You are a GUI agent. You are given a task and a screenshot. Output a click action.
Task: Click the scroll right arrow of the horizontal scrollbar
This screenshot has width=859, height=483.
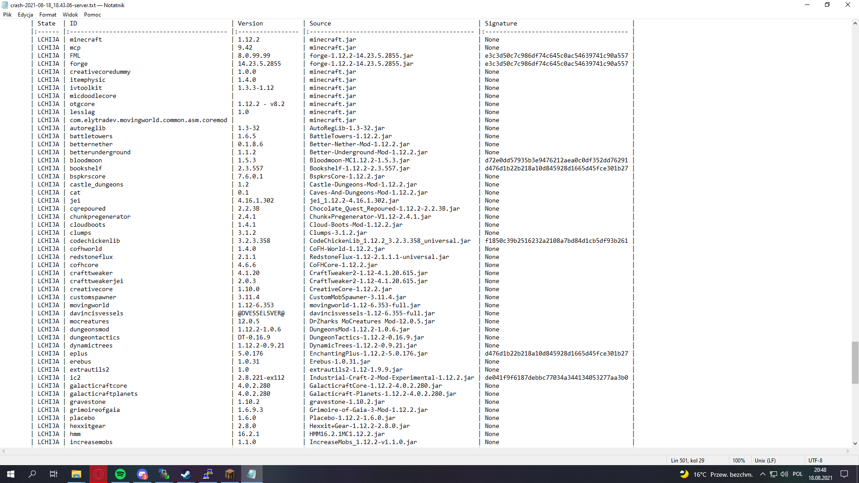[x=848, y=451]
